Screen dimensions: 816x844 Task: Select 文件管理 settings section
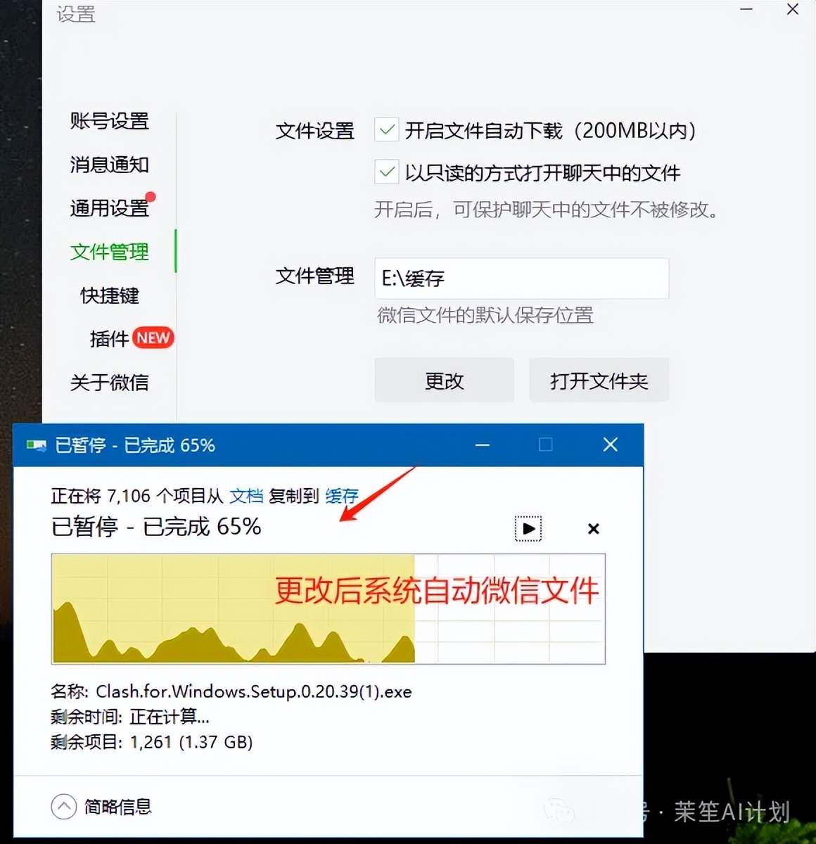[109, 252]
